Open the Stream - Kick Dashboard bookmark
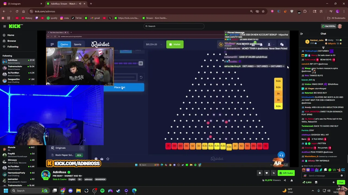Screen dimensions: 348x195 [x=155, y=18]
